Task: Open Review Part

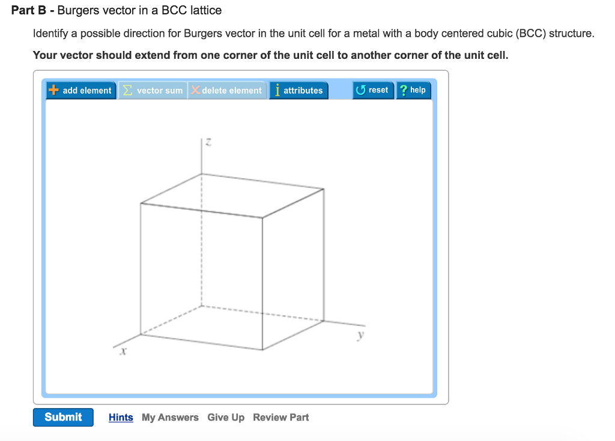Action: tap(280, 417)
